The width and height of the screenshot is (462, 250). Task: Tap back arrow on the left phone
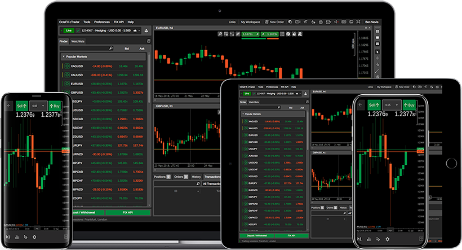click(9, 106)
